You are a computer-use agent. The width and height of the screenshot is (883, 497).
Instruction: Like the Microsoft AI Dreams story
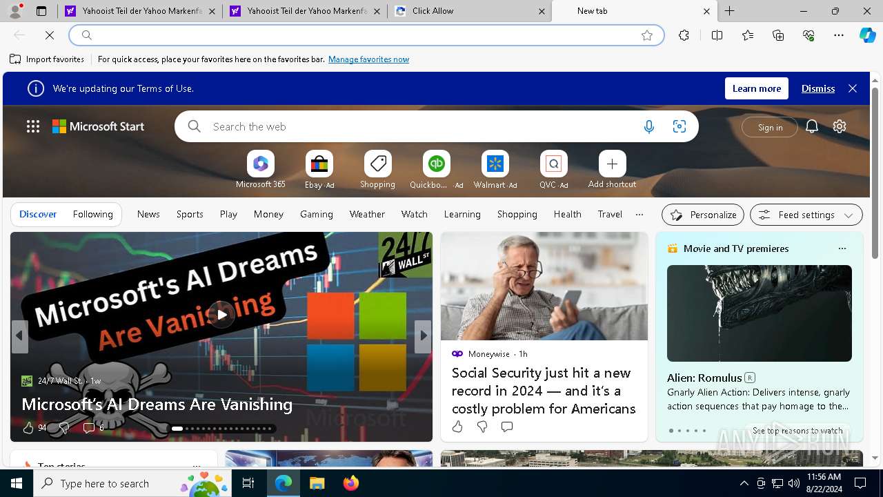click(28, 428)
